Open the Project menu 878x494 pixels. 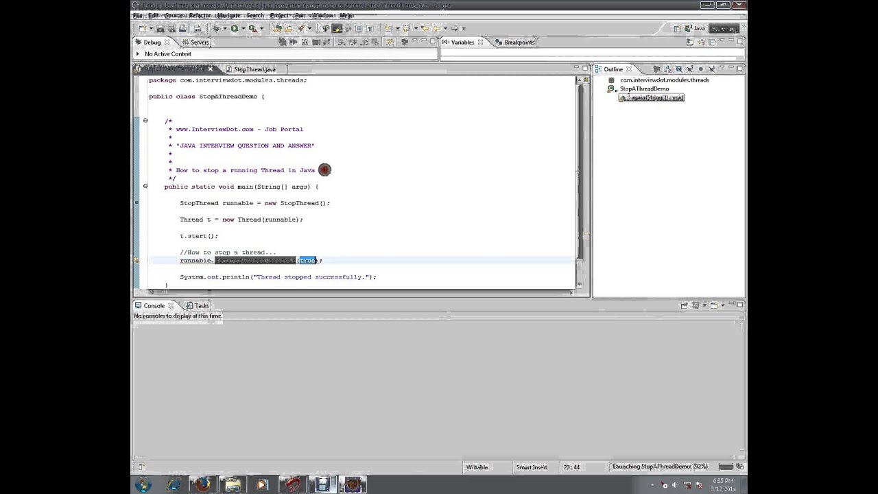(279, 16)
